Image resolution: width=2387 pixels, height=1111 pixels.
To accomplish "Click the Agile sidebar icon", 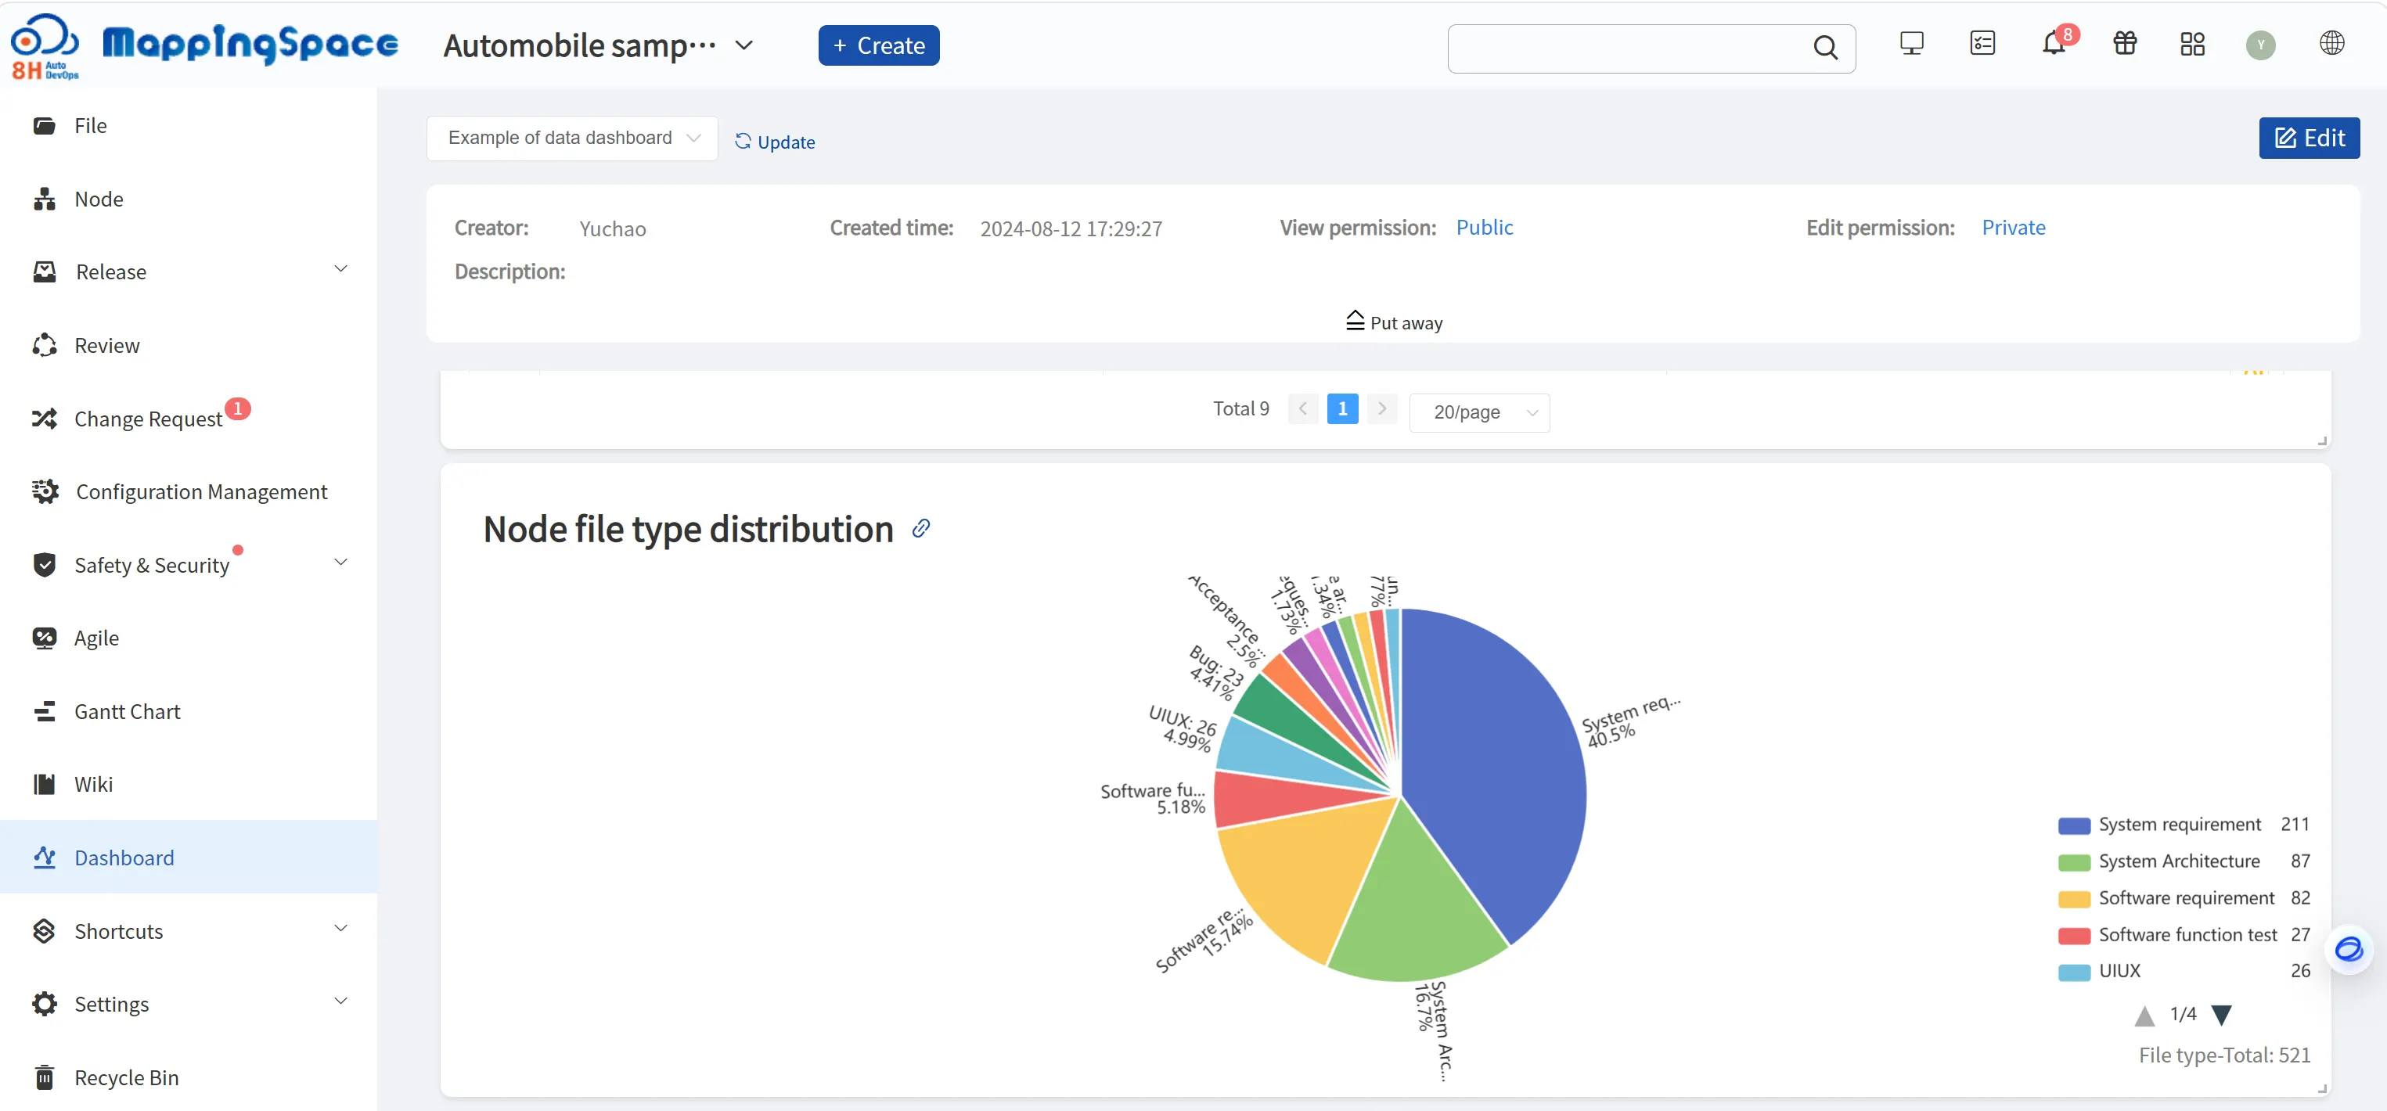I will [44, 638].
